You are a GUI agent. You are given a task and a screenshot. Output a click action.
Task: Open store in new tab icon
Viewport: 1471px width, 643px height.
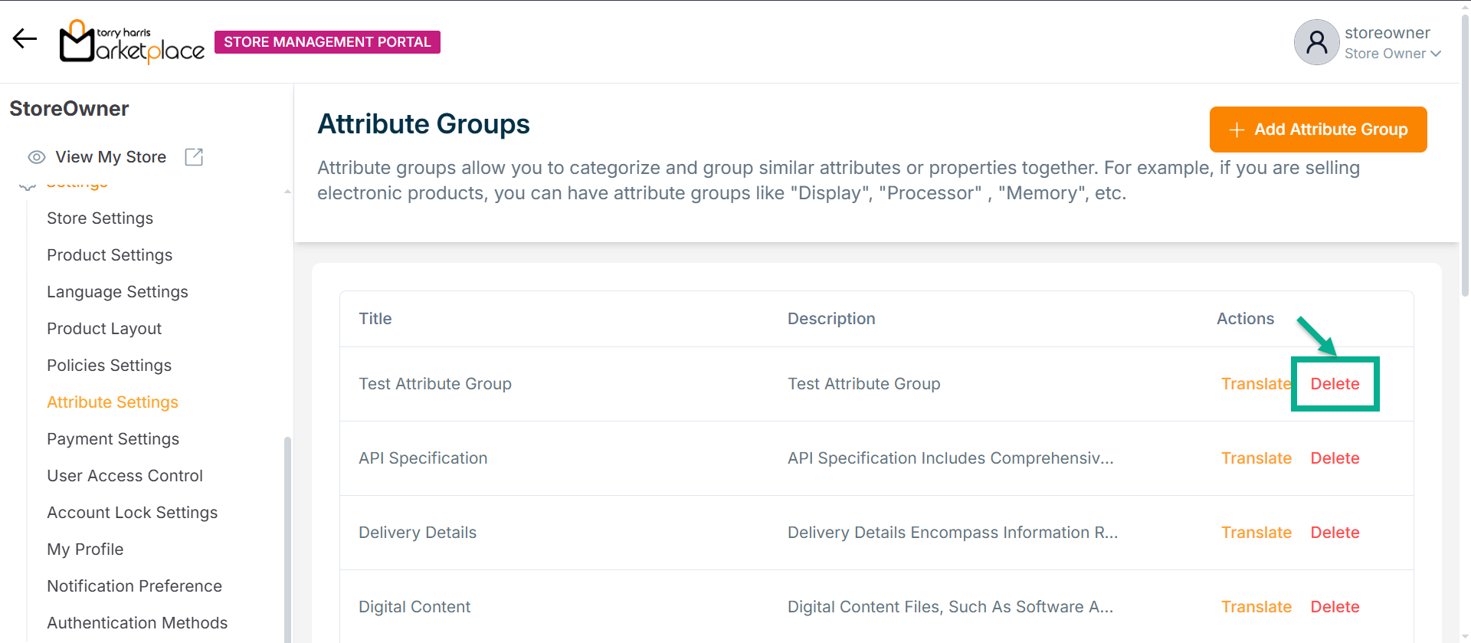tap(194, 157)
